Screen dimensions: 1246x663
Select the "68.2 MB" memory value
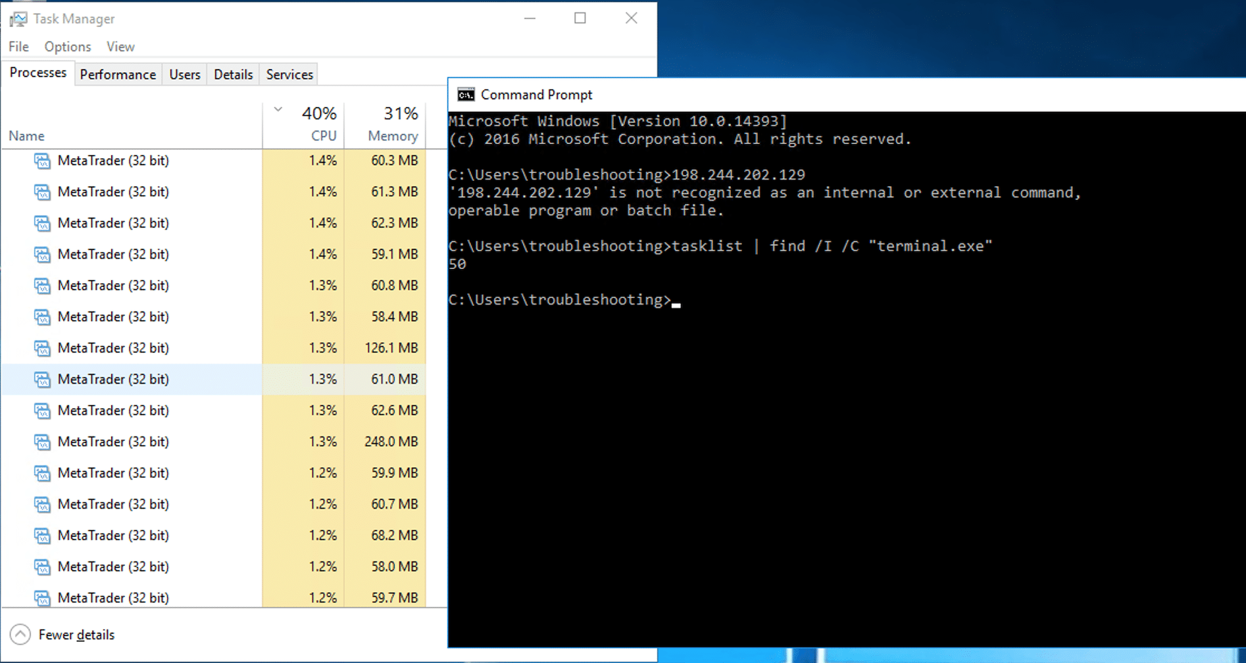[395, 536]
